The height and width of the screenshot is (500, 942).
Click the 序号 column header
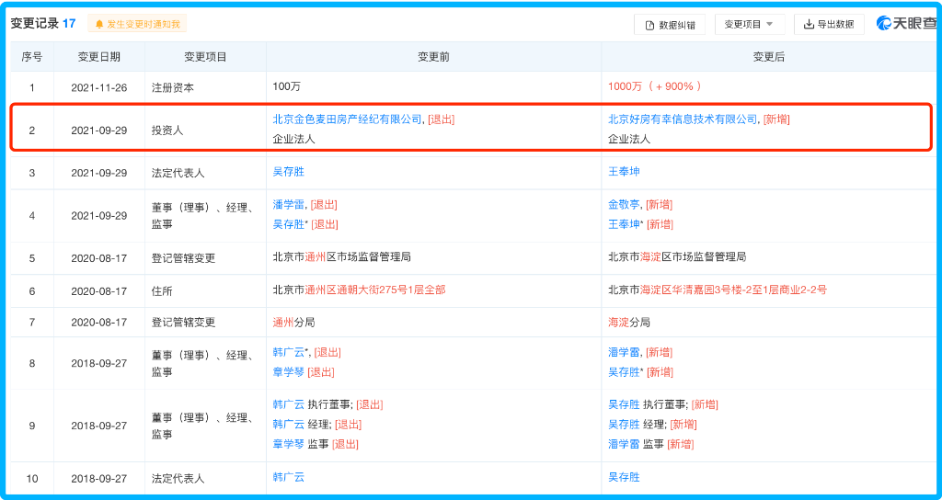[32, 57]
